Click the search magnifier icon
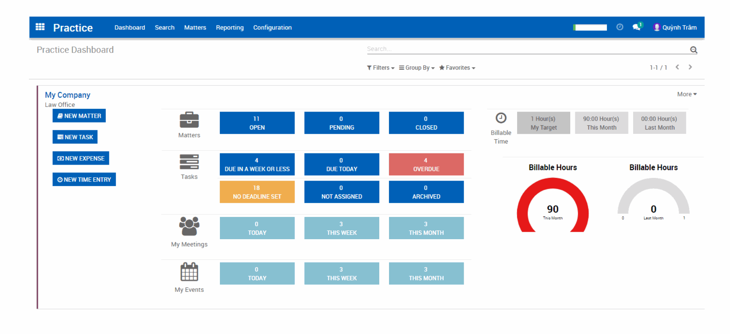Viewport: 730px width, 334px height. (x=693, y=50)
